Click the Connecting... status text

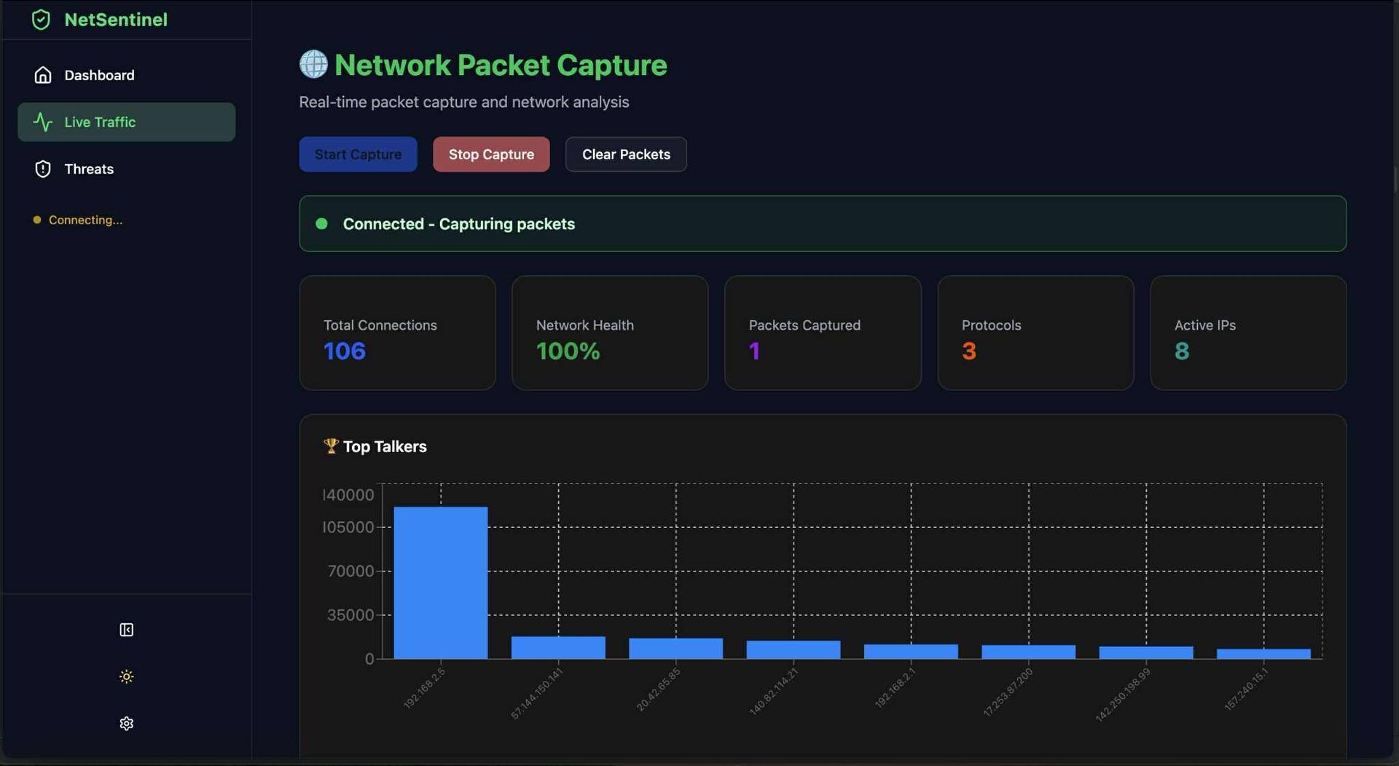(x=85, y=220)
